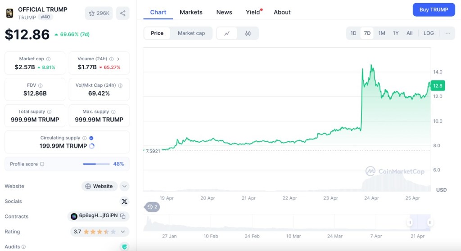Add TRUMP to watchlist with star button
Image resolution: width=461 pixels, height=251 pixels.
pyautogui.click(x=99, y=13)
